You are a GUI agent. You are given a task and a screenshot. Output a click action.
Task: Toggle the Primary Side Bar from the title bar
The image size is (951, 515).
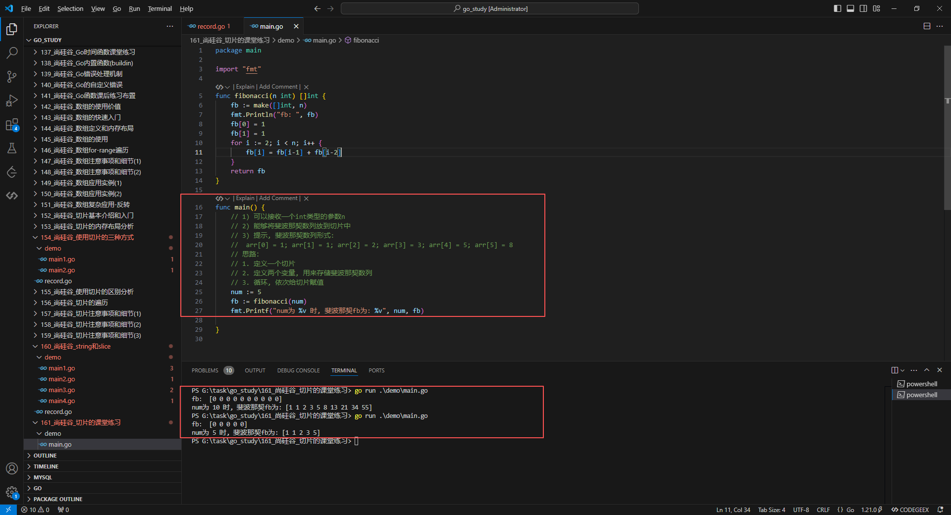(838, 8)
